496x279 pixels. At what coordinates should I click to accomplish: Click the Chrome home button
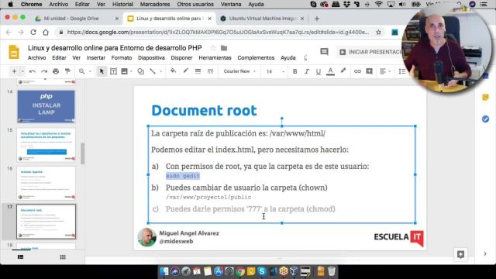[x=46, y=33]
